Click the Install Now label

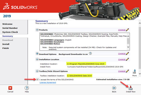click(x=131, y=92)
